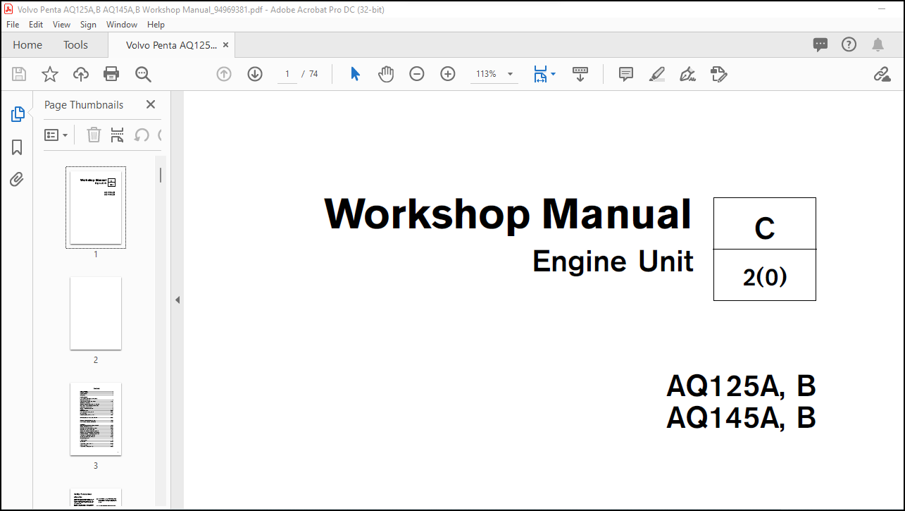Screen dimensions: 905x511
Task: Click the insert/print pages thumbnail icon
Action: pyautogui.click(x=118, y=135)
